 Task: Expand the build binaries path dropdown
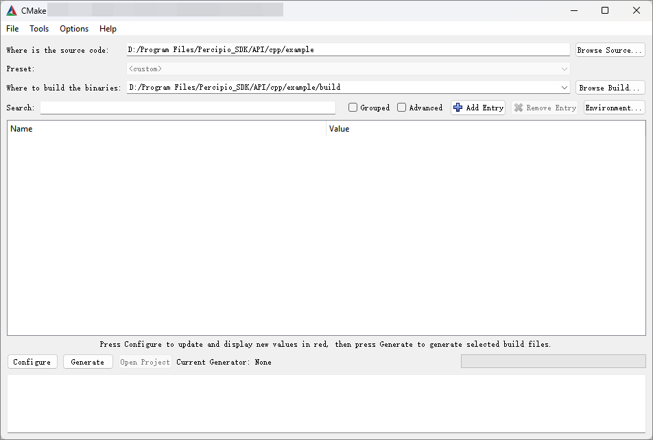(565, 88)
